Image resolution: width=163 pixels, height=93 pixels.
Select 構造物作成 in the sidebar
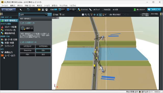[8, 33]
